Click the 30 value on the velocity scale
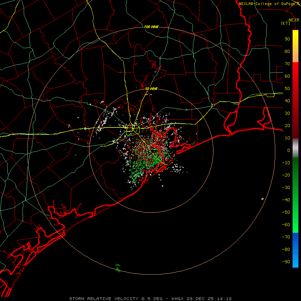This screenshot has width=301, height=301. coord(287,113)
